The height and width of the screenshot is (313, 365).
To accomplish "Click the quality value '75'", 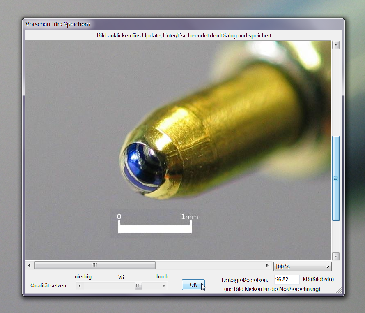I will pyautogui.click(x=121, y=277).
